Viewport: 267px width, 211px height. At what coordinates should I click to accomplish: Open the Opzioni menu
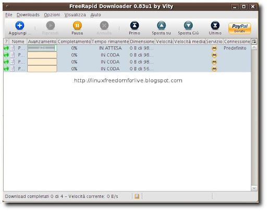coord(52,15)
